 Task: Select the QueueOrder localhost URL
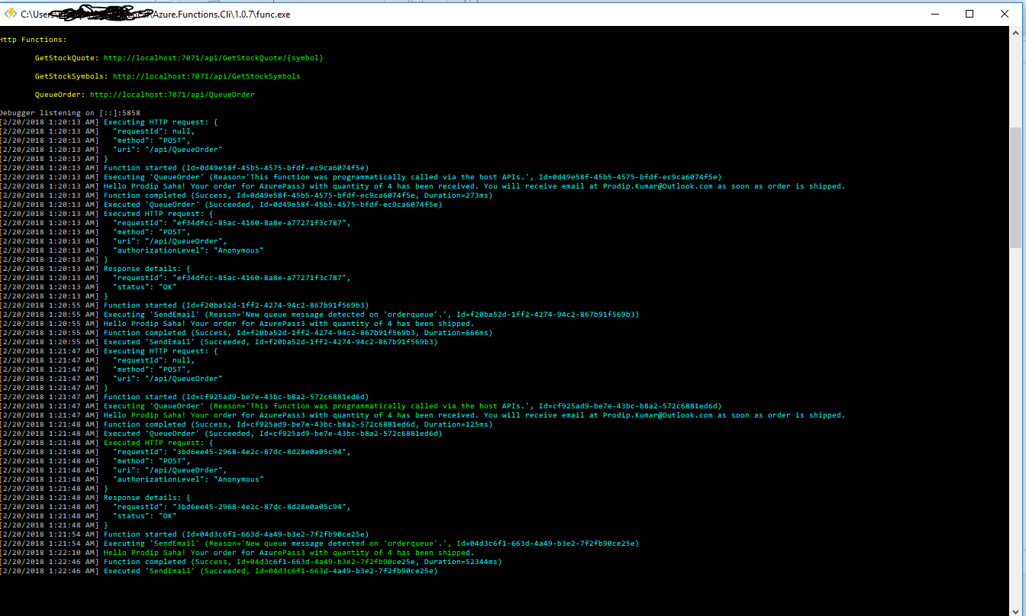[173, 95]
